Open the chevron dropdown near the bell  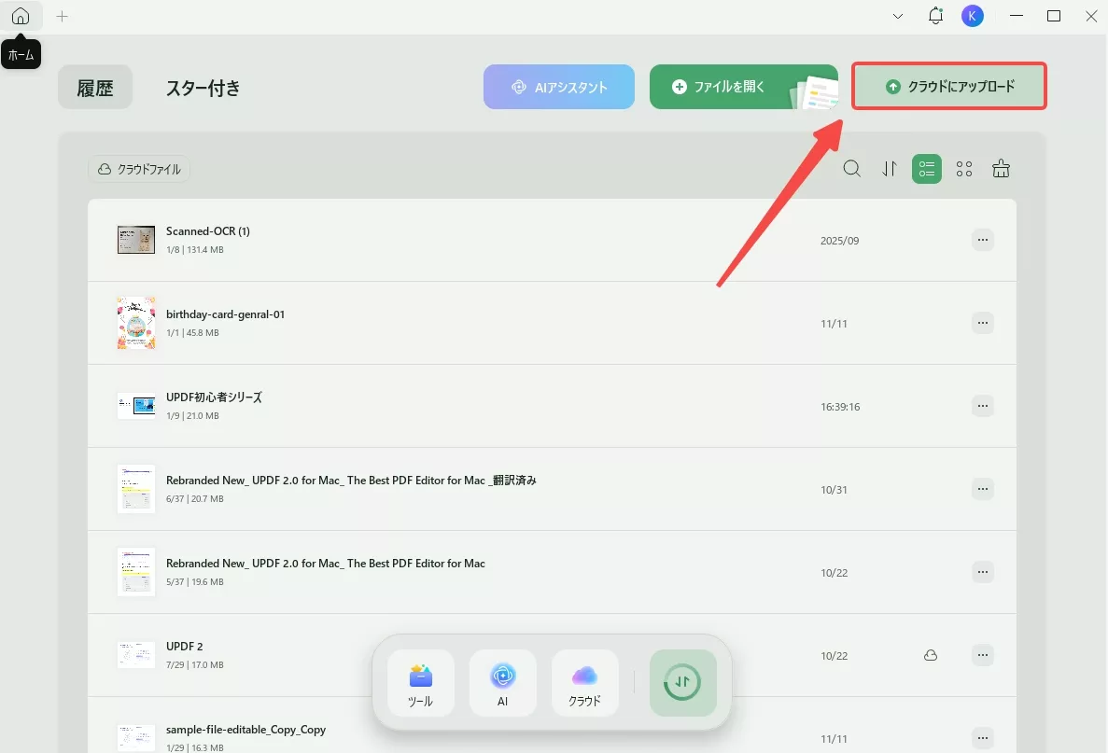898,16
